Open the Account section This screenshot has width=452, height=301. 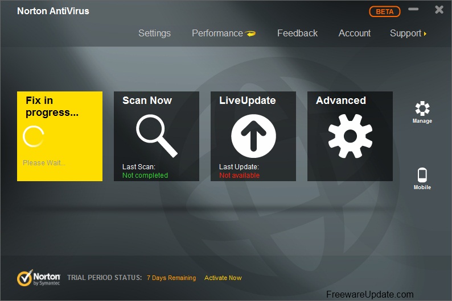click(x=354, y=34)
